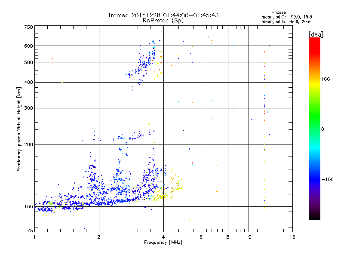Select the 'RwPretec (8p)' subtitle

point(163,21)
